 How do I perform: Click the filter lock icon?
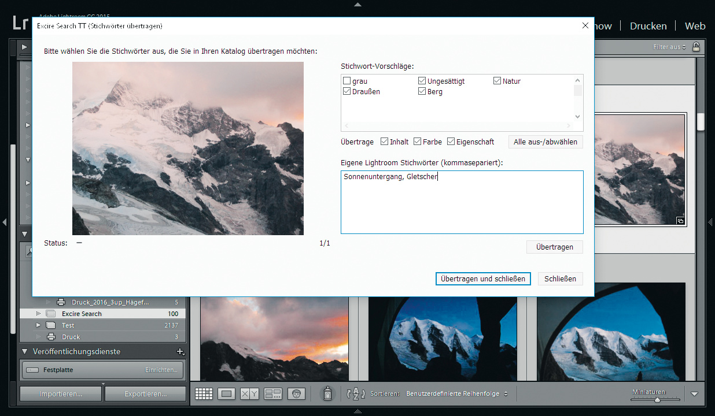click(696, 47)
